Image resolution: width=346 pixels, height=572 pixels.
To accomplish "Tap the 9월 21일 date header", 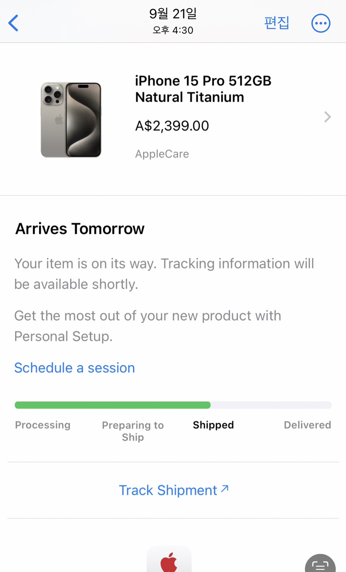I will (173, 14).
